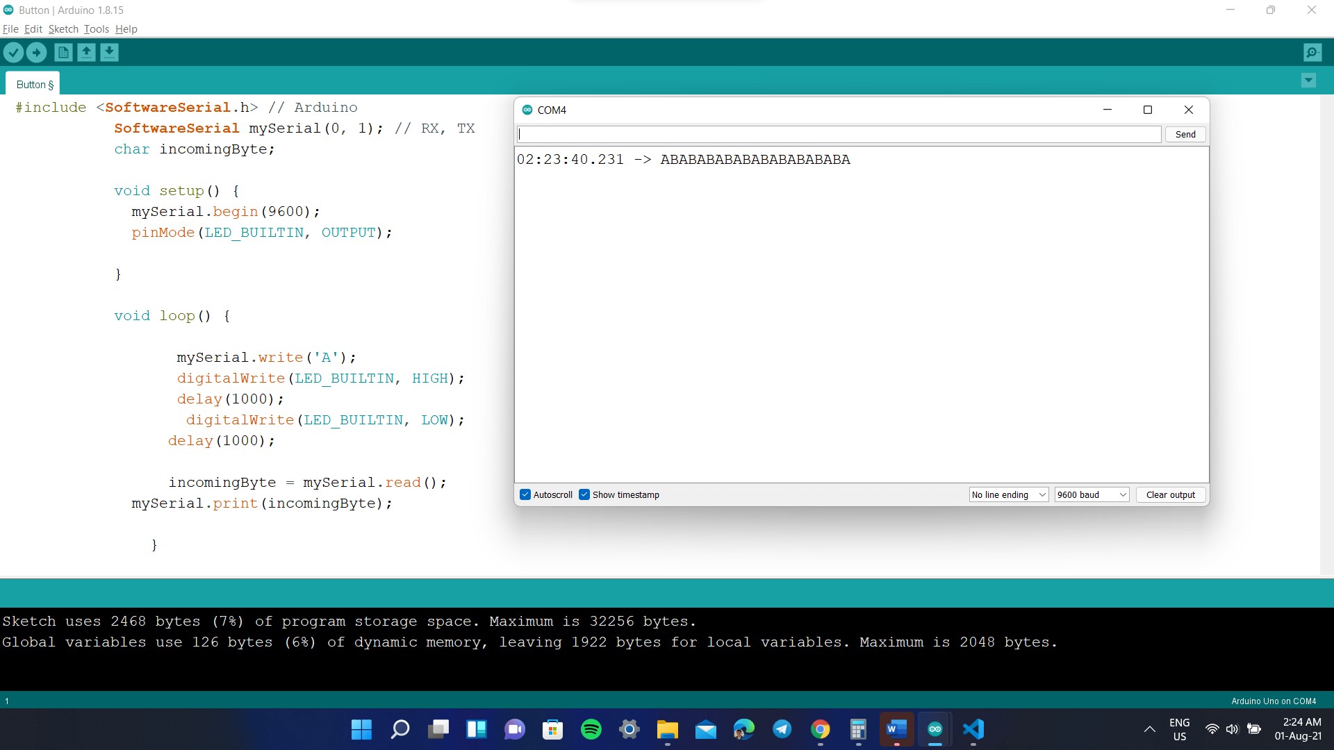Open the Widgets icon on the taskbar
Image resolution: width=1334 pixels, height=750 pixels.
tap(477, 729)
